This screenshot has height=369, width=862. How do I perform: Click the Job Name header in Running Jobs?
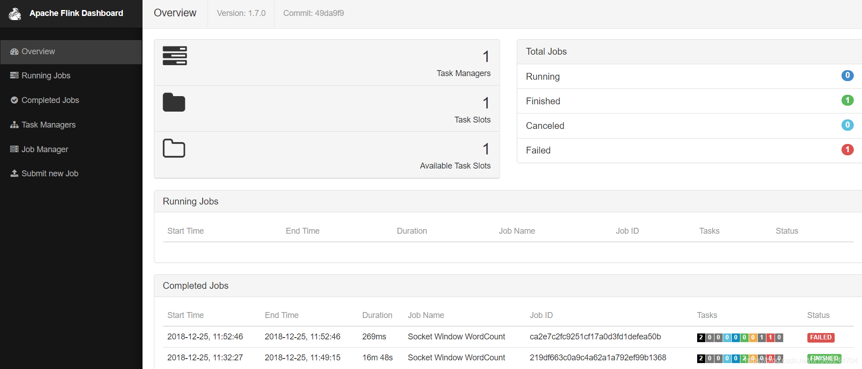point(517,231)
